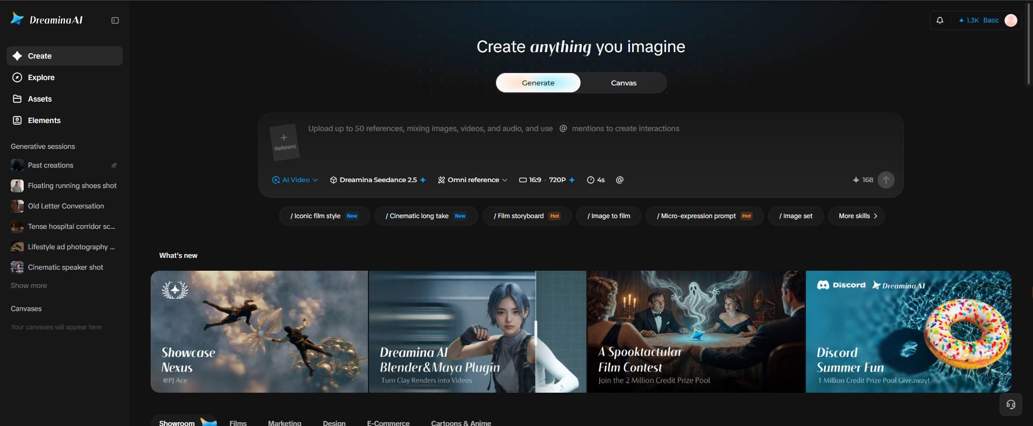Expand More skills
1033x426 pixels.
857,216
